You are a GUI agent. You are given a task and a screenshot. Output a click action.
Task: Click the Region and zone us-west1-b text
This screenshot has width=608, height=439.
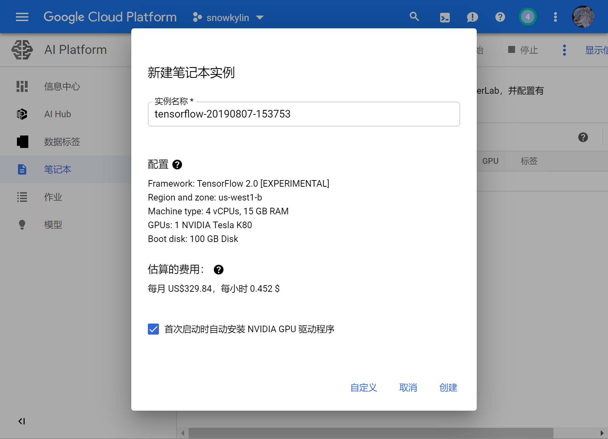click(205, 197)
